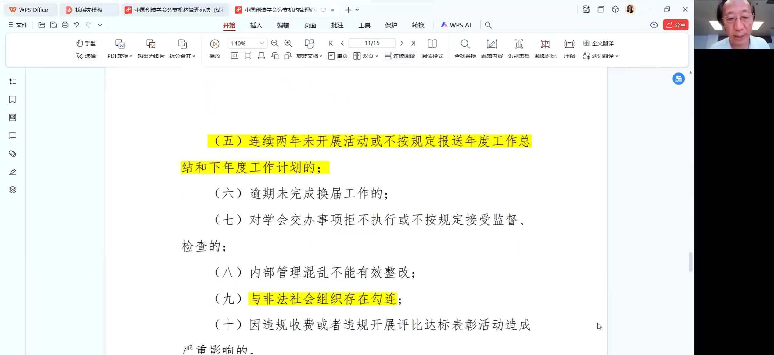Click the page number 11/15 input field
The image size is (774, 355).
click(372, 43)
